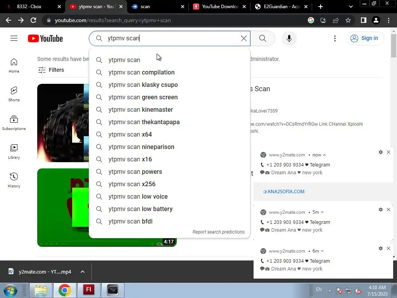This screenshot has width=397, height=298.
Task: Select suggestion 'ytpmv scan klasky csupo'
Action: click(x=169, y=85)
